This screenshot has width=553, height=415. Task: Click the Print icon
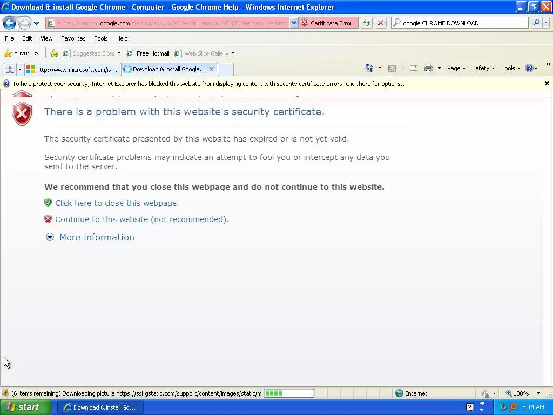point(428,68)
